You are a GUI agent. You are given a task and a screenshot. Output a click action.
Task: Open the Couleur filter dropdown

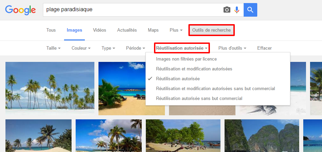pos(81,48)
